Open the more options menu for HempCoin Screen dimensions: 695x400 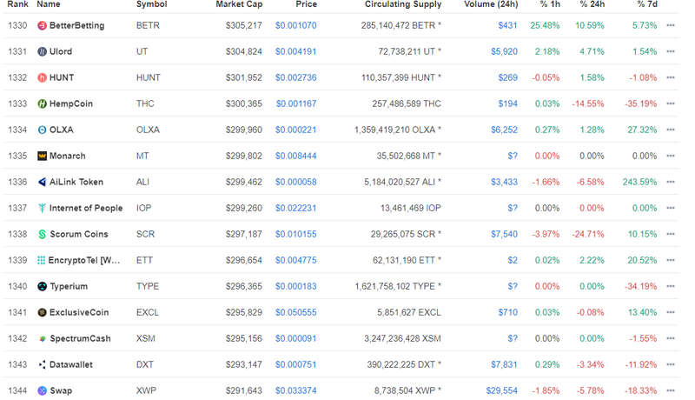click(671, 103)
